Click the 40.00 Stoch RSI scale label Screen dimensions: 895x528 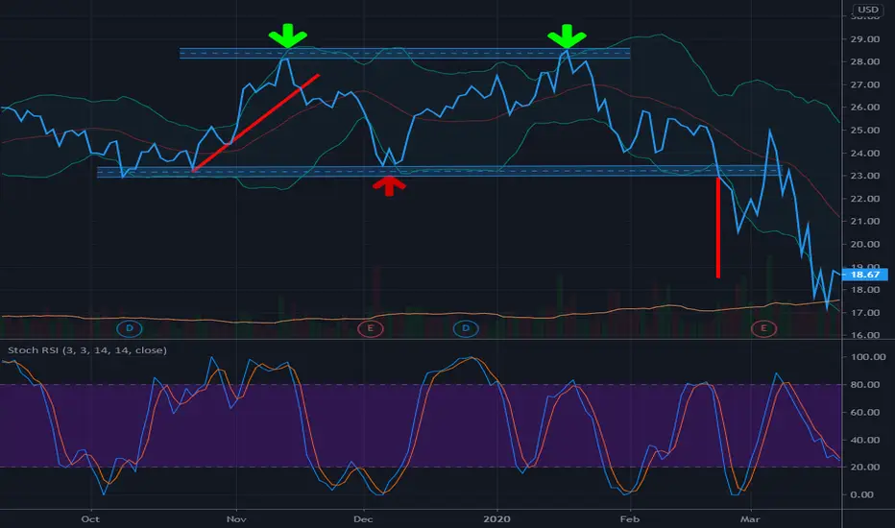coord(867,440)
